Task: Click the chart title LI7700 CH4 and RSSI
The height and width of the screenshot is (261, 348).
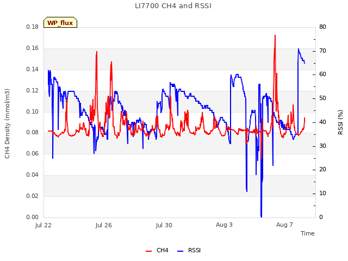Action: click(x=173, y=6)
